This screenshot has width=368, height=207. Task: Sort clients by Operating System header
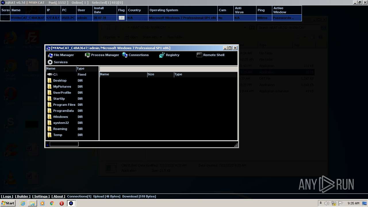click(x=183, y=10)
